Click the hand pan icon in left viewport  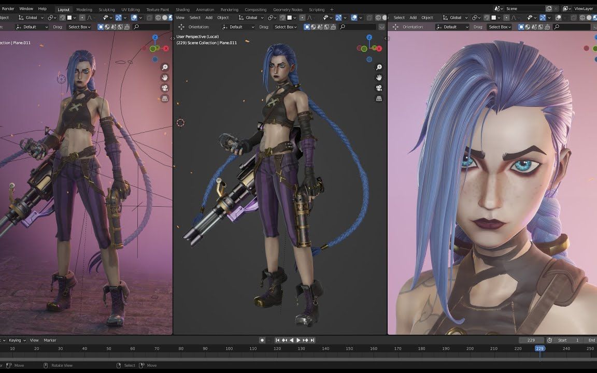[x=165, y=78]
